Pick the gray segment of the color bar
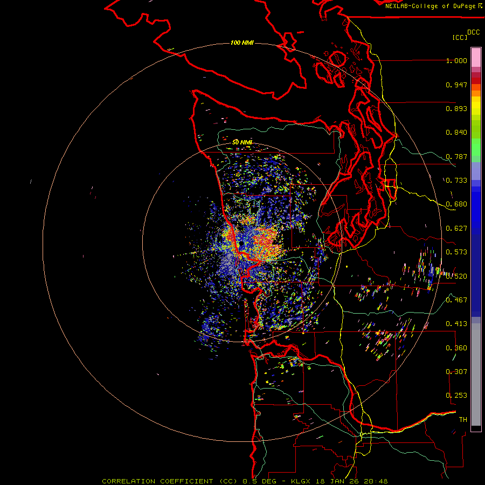Viewport: 485px width, 485px height. [476, 375]
